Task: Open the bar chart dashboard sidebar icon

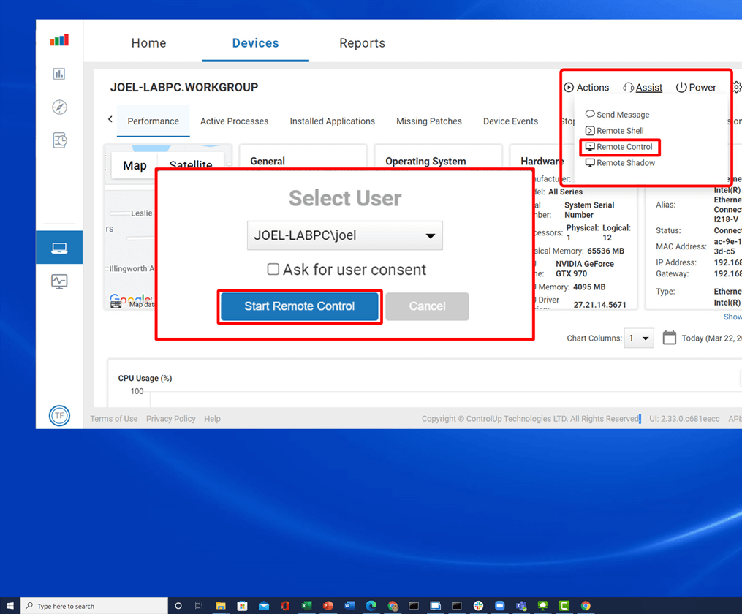Action: coord(59,74)
